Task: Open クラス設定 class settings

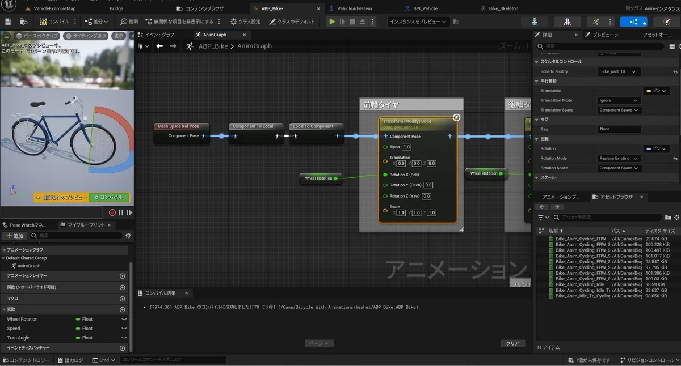Action: [x=245, y=22]
